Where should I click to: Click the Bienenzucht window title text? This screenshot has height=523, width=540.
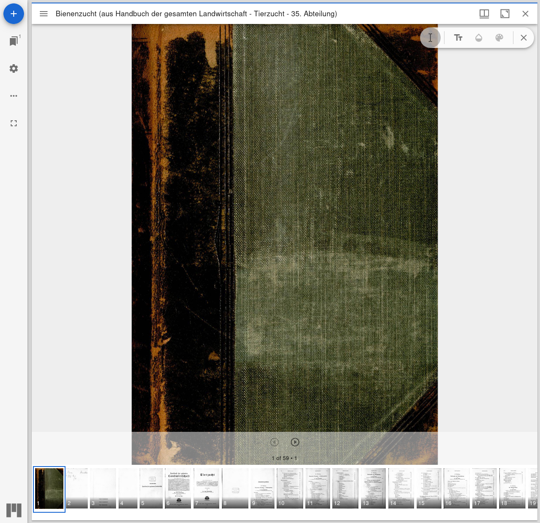(x=196, y=14)
